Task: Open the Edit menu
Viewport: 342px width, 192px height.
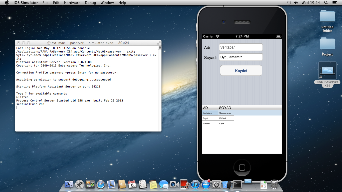Action: coord(56,3)
